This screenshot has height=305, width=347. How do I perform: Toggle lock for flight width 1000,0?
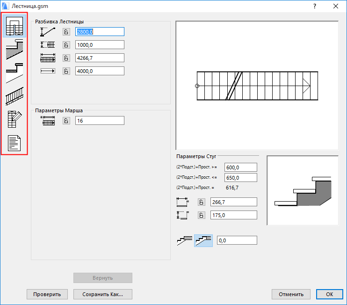pos(66,45)
